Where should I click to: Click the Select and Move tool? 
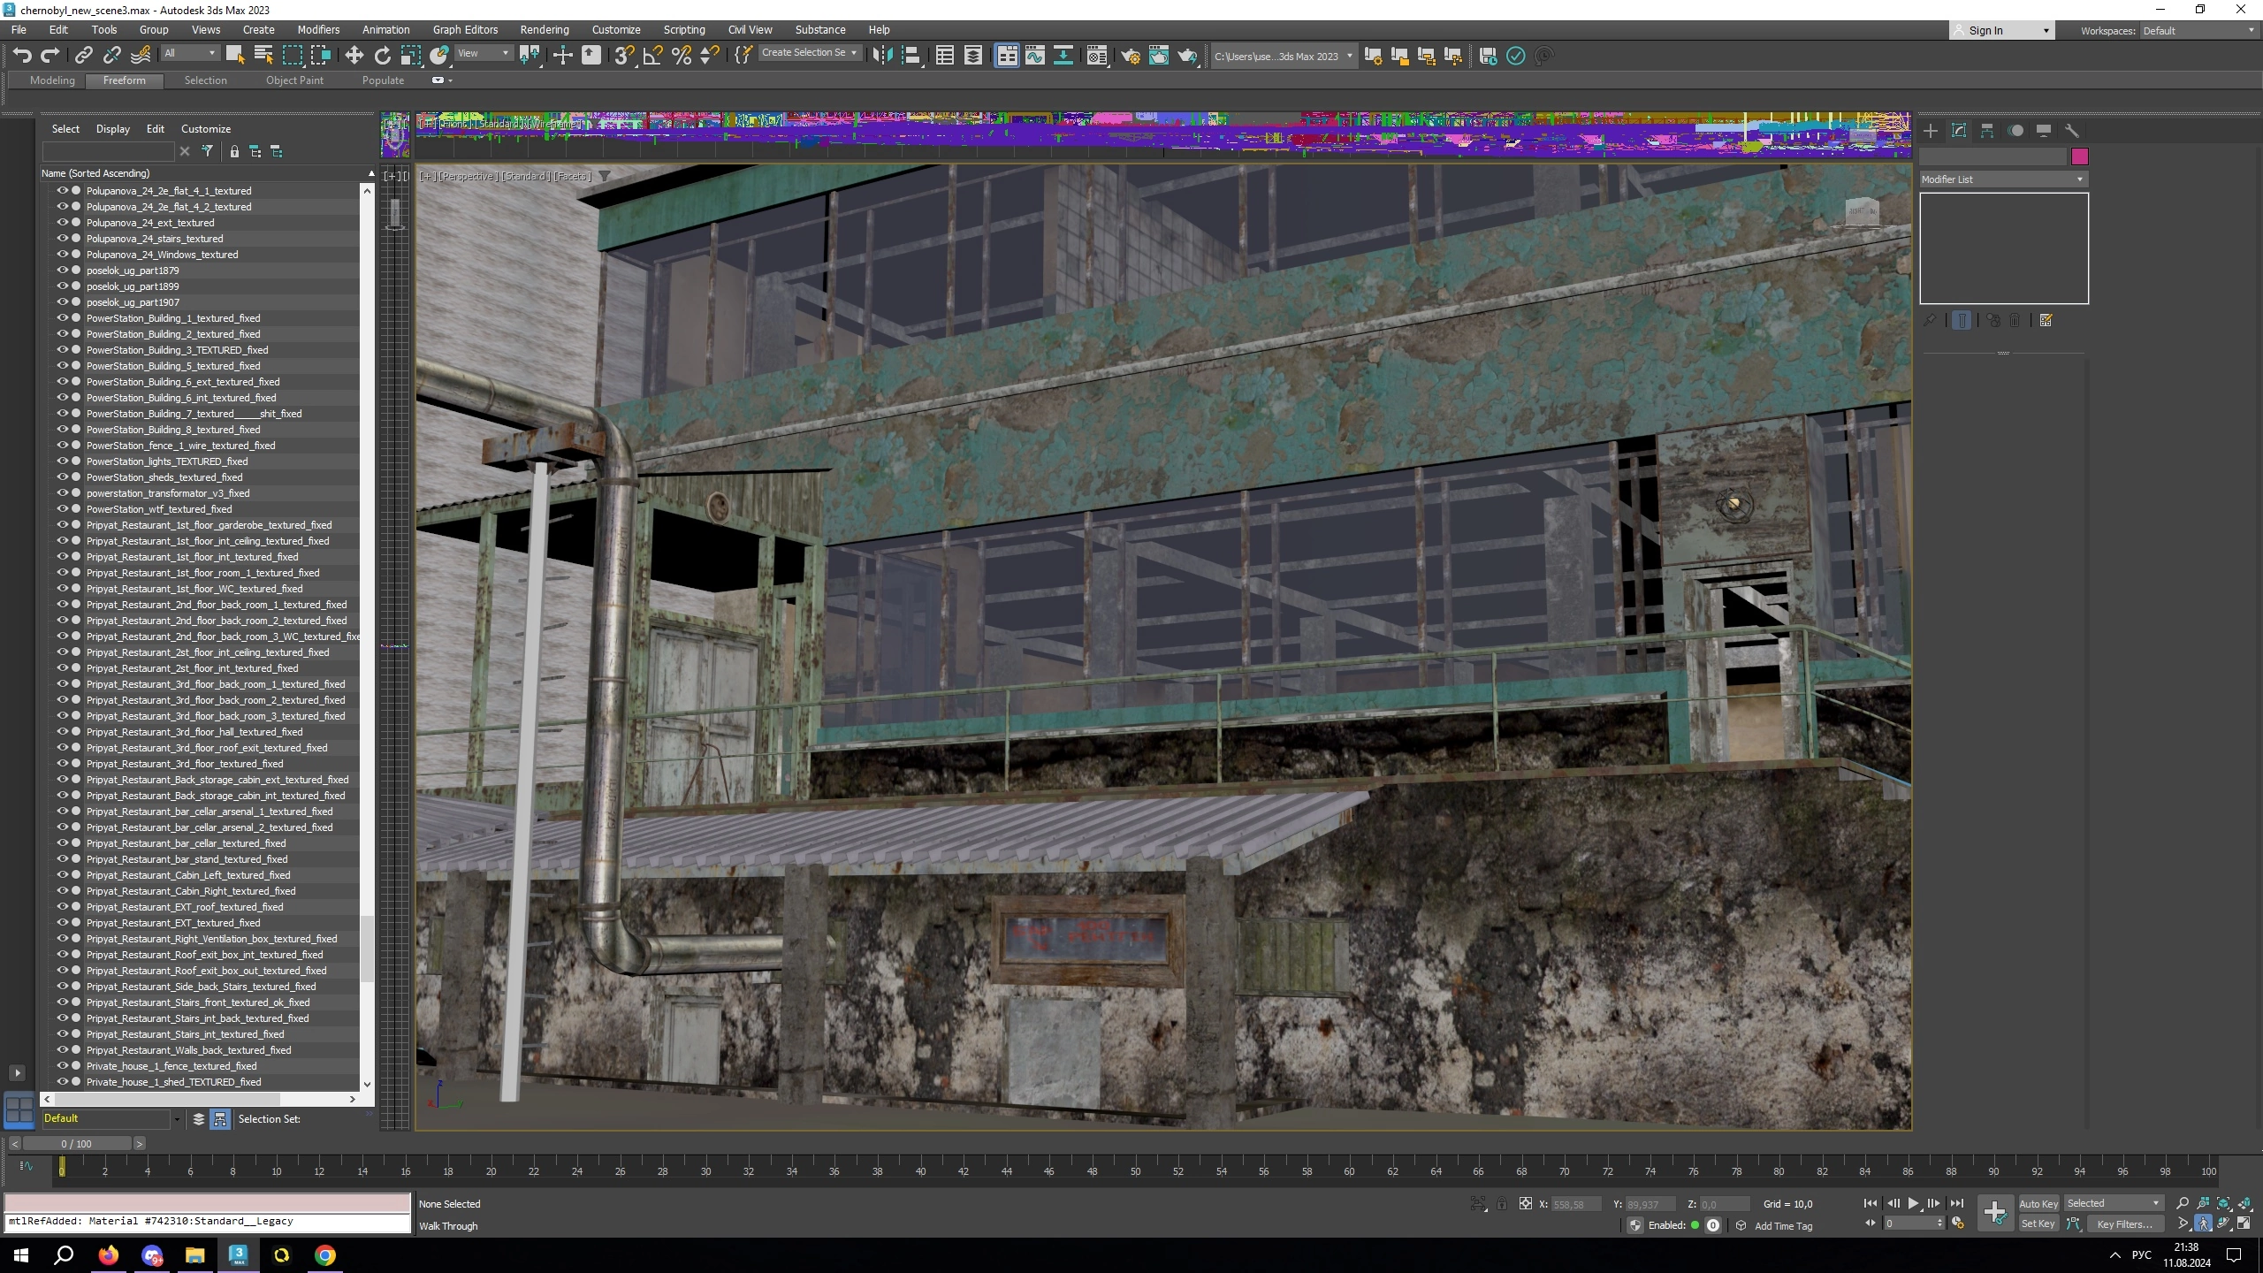pos(354,56)
